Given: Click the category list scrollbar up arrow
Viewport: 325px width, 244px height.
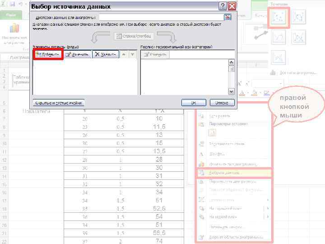Looking at the screenshot, I should 231,62.
